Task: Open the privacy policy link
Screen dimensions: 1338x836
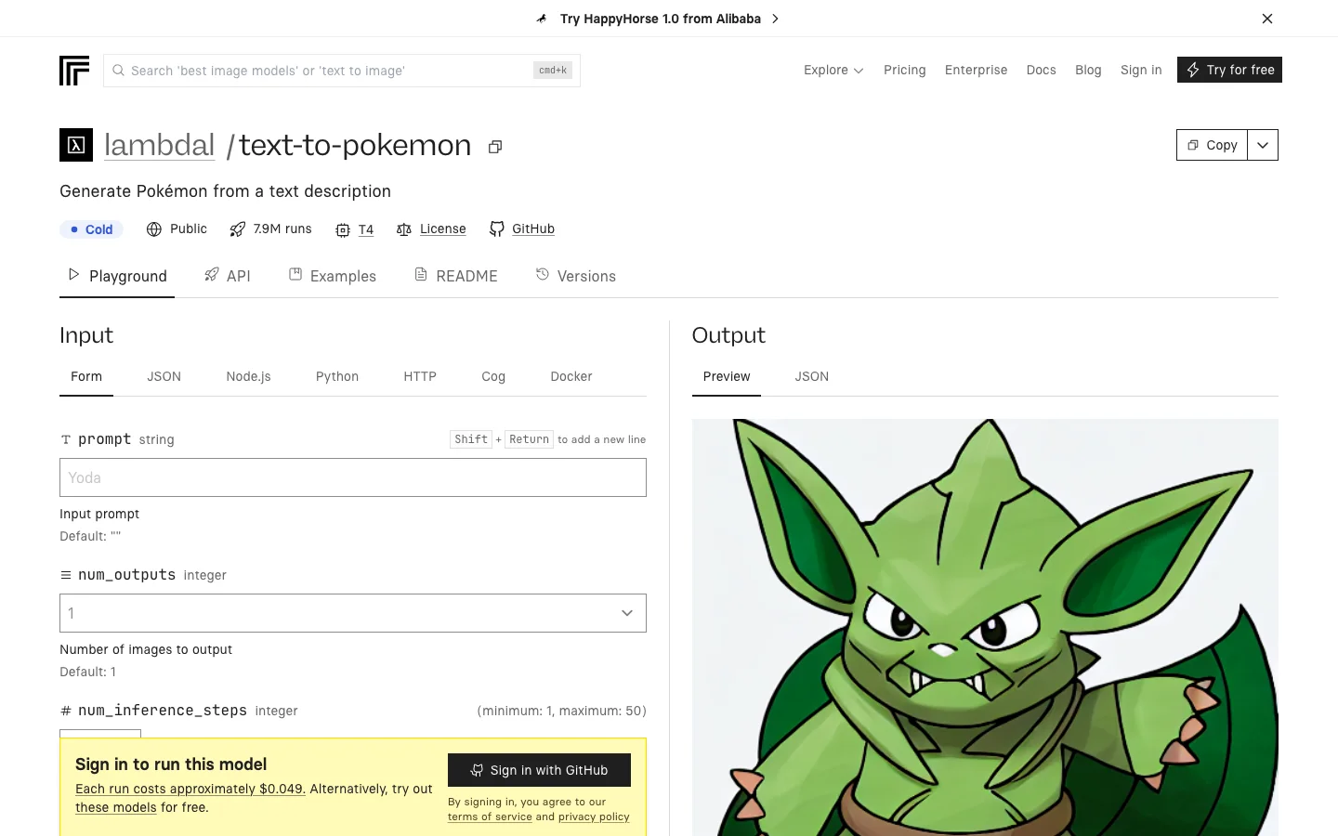Action: coord(594,817)
